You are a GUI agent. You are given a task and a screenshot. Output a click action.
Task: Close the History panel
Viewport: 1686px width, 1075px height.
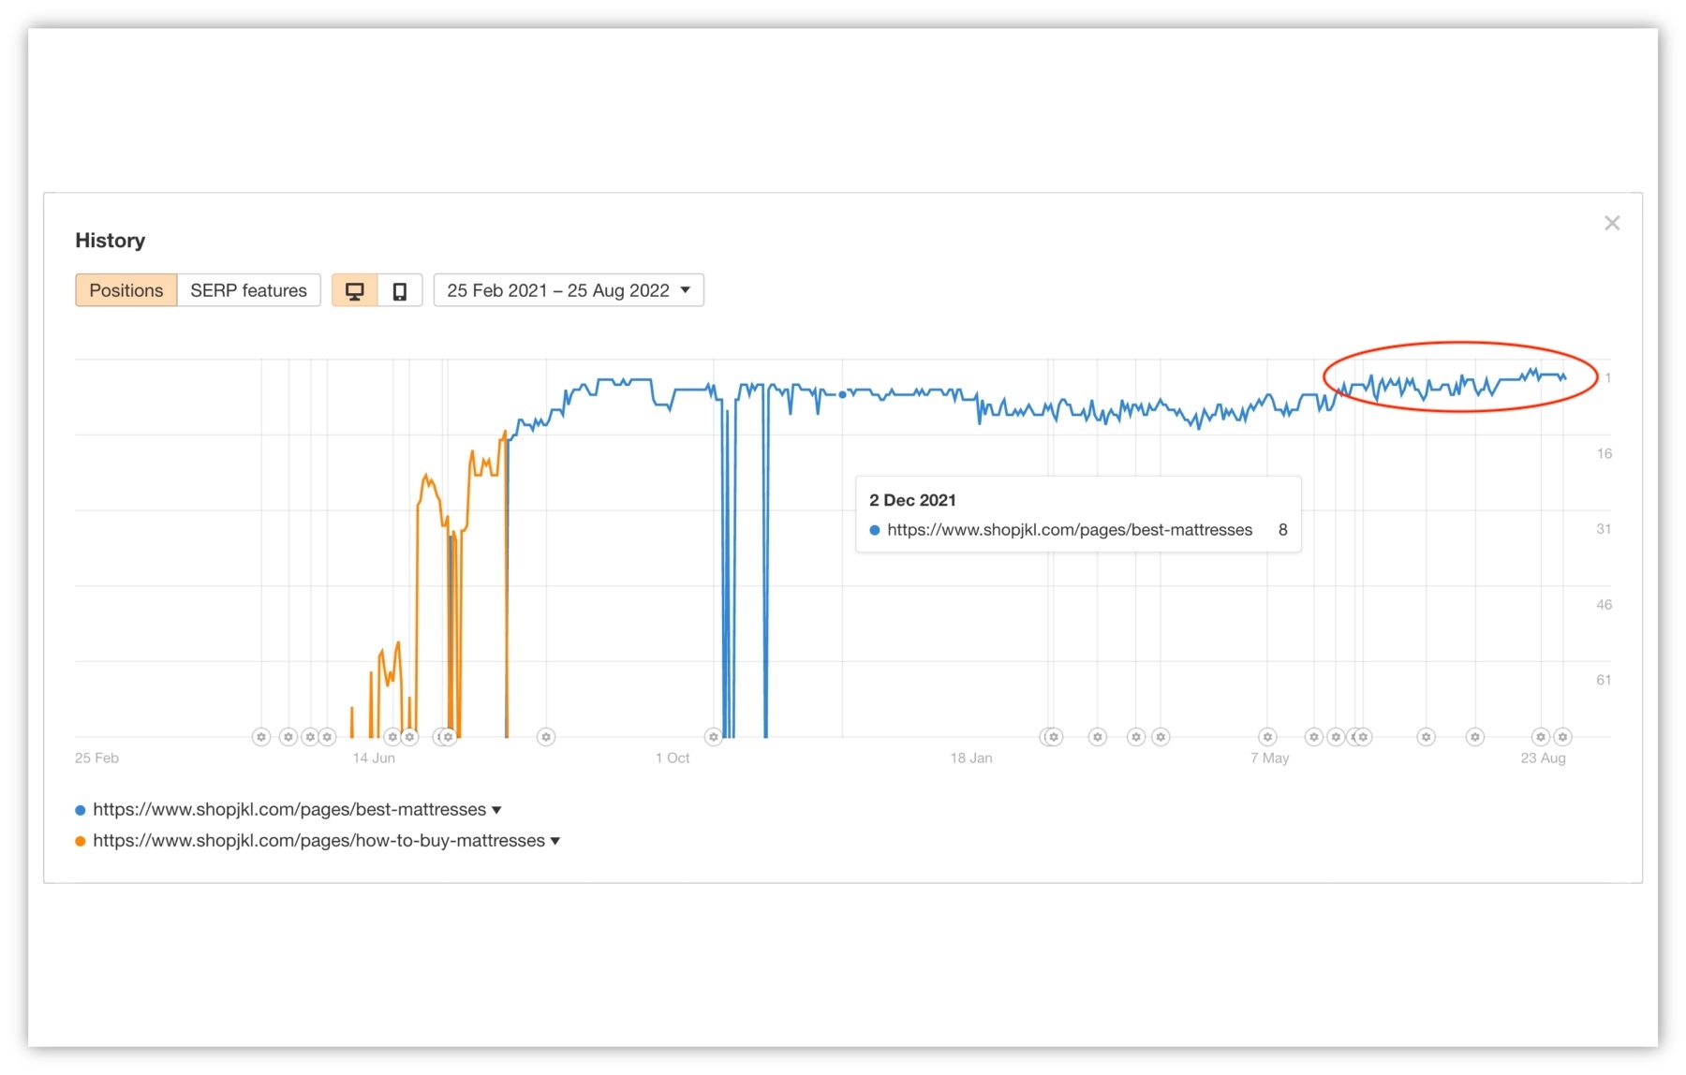(1611, 223)
